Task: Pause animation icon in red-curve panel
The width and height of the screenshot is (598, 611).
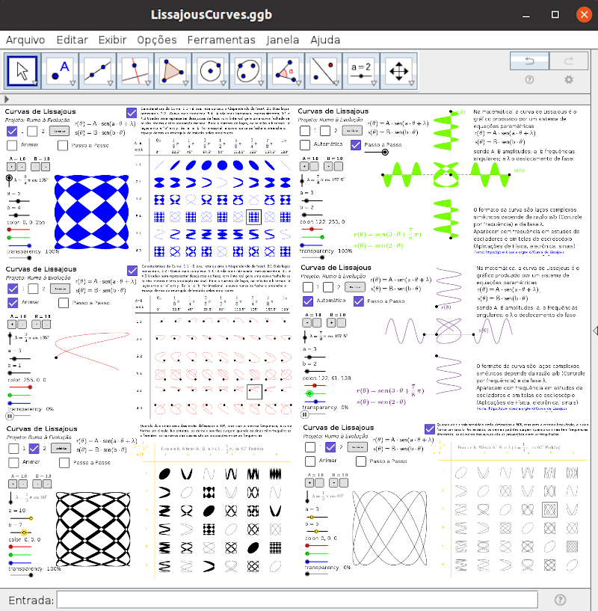Action: 10,416
